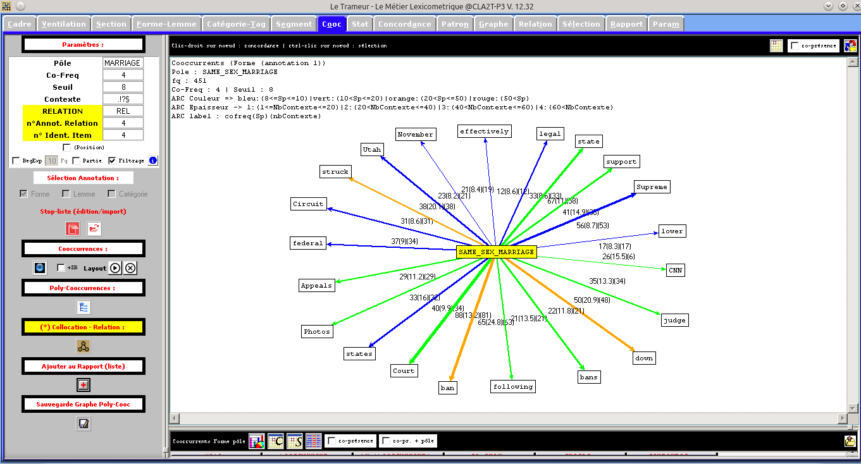Viewport: 861px width, 464px height.
Task: Enable the RegExp checkbox
Action: tap(16, 161)
